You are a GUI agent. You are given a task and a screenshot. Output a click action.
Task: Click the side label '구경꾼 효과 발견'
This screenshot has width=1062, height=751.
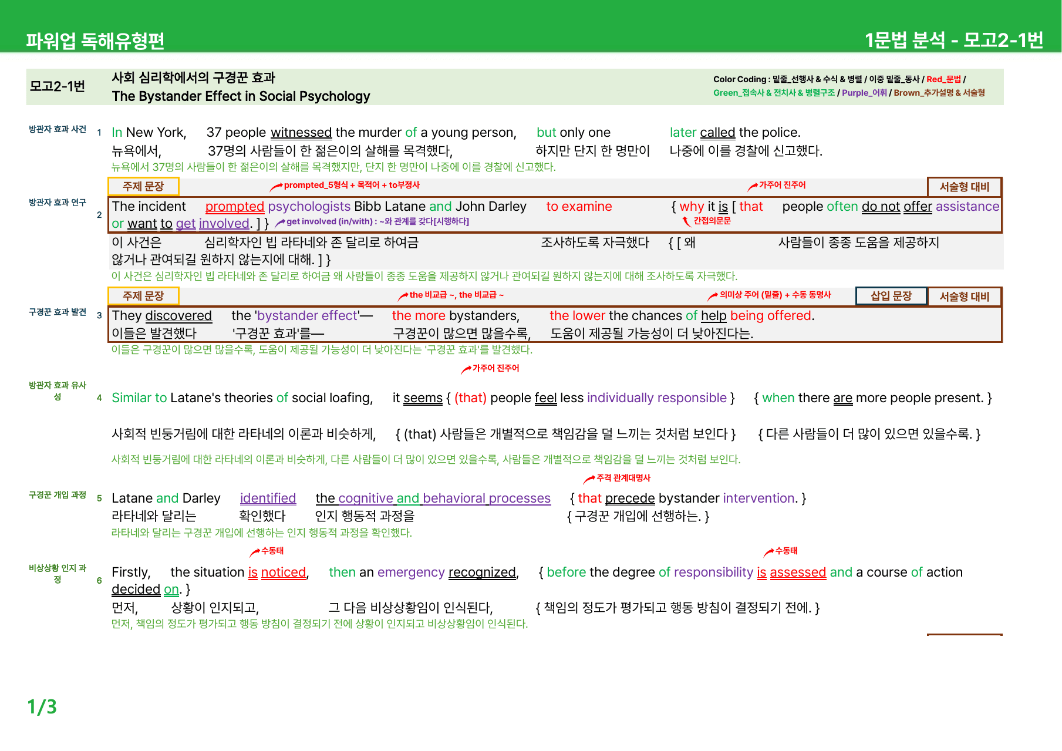tap(58, 312)
